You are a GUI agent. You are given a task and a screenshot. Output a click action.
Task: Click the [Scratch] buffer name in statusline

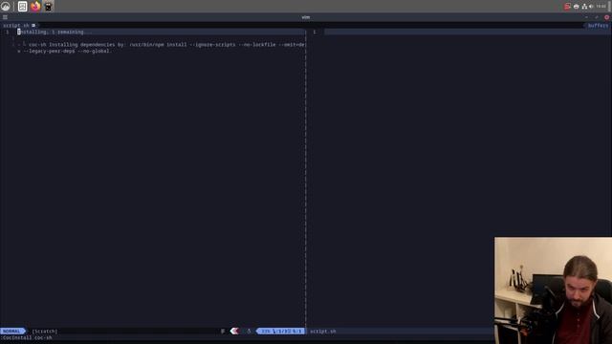click(x=45, y=332)
